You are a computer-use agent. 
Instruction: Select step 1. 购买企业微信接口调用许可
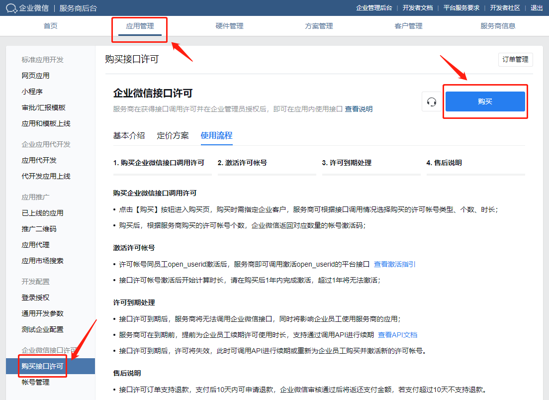(159, 163)
